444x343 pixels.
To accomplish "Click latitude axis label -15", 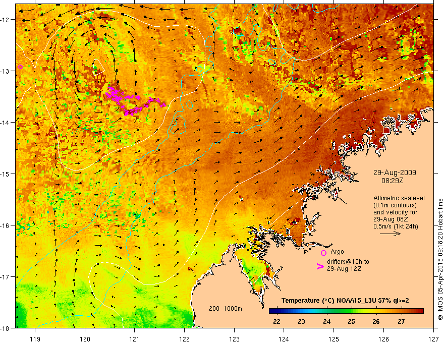I will (x=5, y=174).
